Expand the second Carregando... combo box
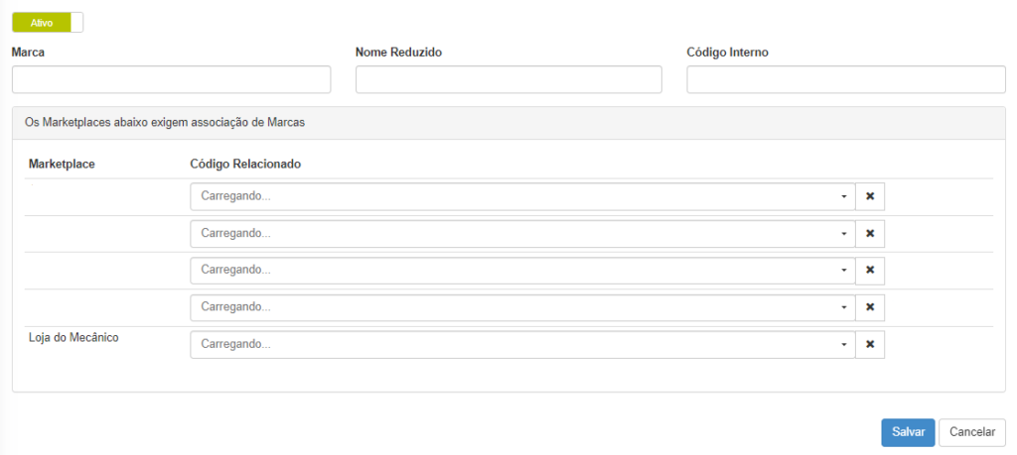Screen dimensions: 1017x455 (x=522, y=233)
